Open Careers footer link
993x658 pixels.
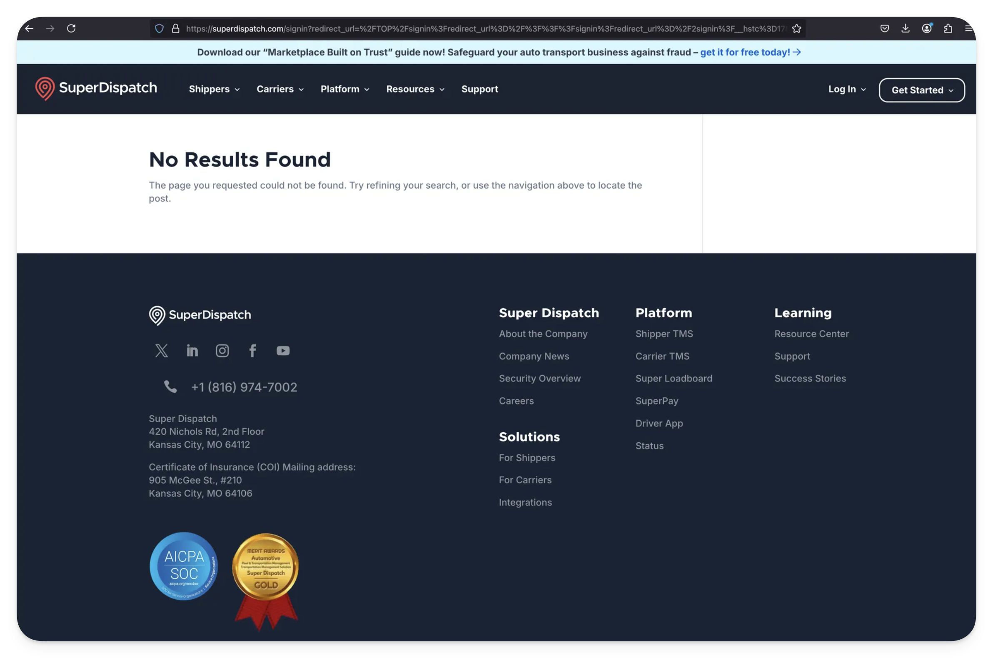coord(516,401)
